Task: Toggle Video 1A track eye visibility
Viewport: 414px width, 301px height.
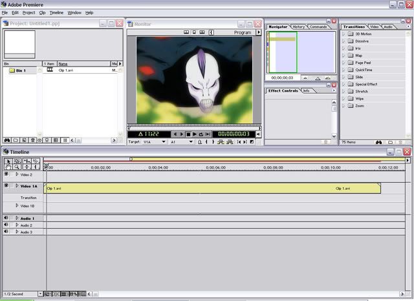Action: click(x=6, y=186)
